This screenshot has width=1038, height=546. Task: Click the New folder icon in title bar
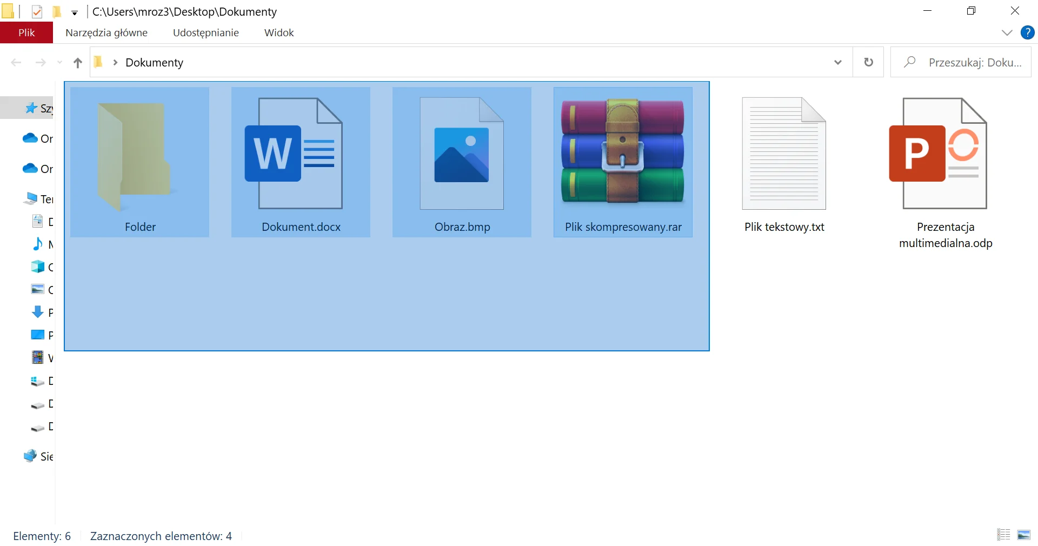[56, 11]
